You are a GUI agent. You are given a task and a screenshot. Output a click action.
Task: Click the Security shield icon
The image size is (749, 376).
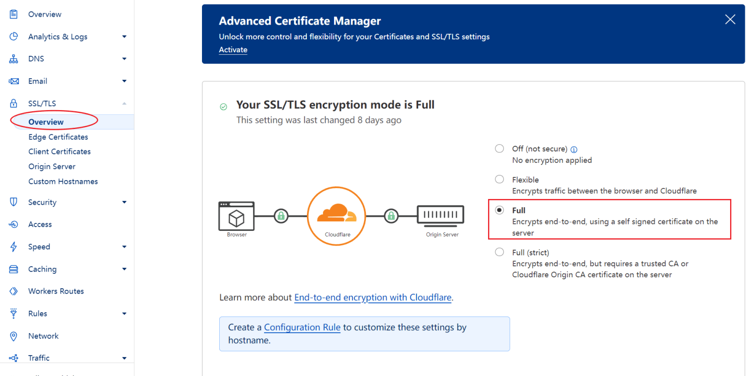pos(14,202)
